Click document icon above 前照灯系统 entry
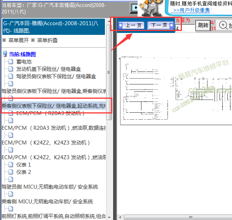 [10, 209]
